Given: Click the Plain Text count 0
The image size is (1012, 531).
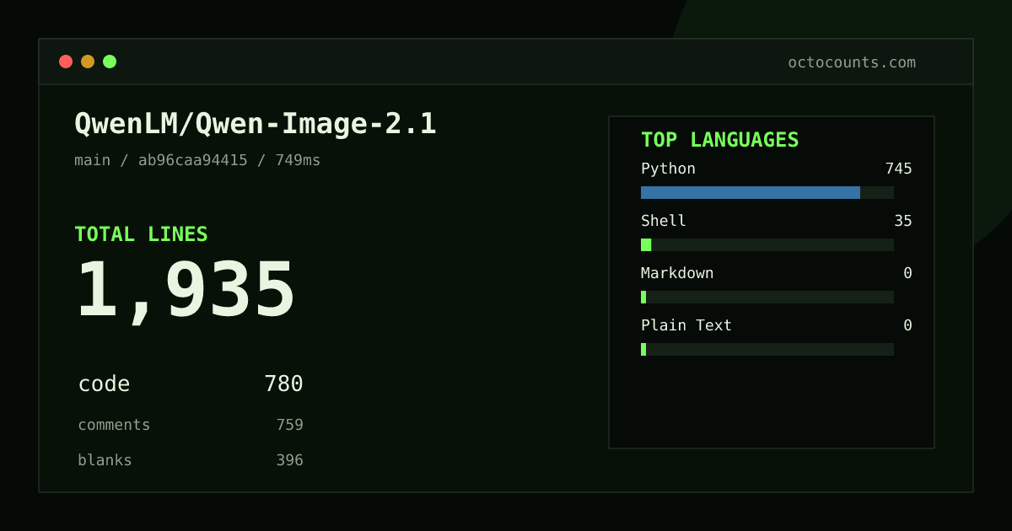Looking at the screenshot, I should 907,325.
